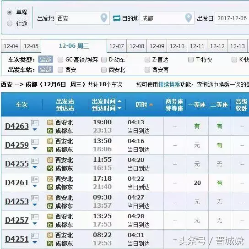249x249 pixels.
Task: Expand the D4255 stop details arrow
Action: (x=35, y=167)
